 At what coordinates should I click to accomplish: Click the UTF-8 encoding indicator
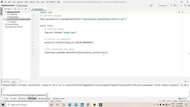(x=169, y=101)
